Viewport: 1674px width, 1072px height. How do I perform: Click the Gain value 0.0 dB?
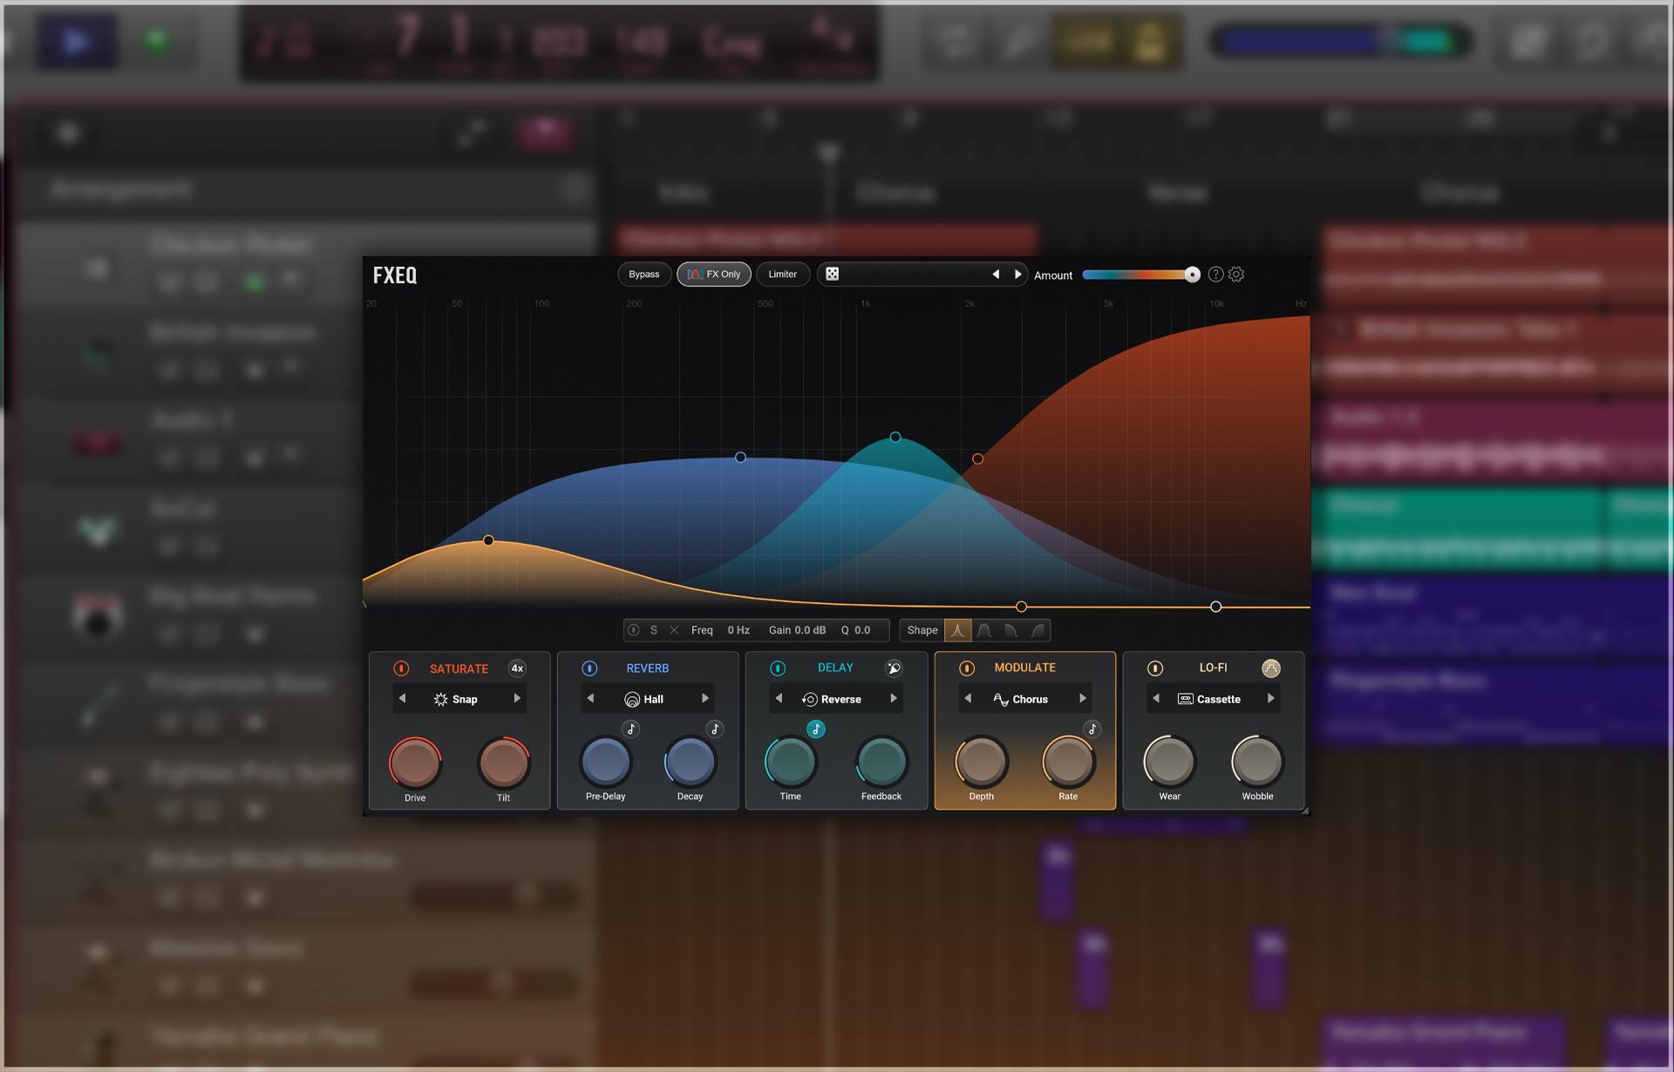coord(810,630)
